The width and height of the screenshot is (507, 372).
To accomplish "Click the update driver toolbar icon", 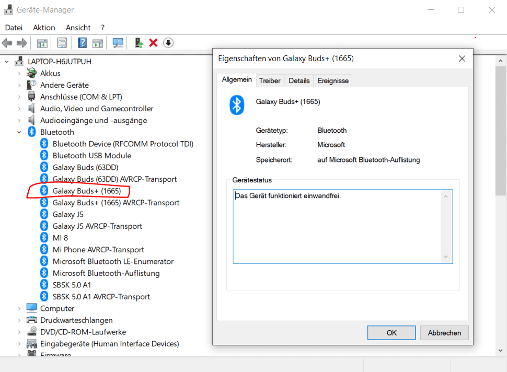I will (x=139, y=43).
